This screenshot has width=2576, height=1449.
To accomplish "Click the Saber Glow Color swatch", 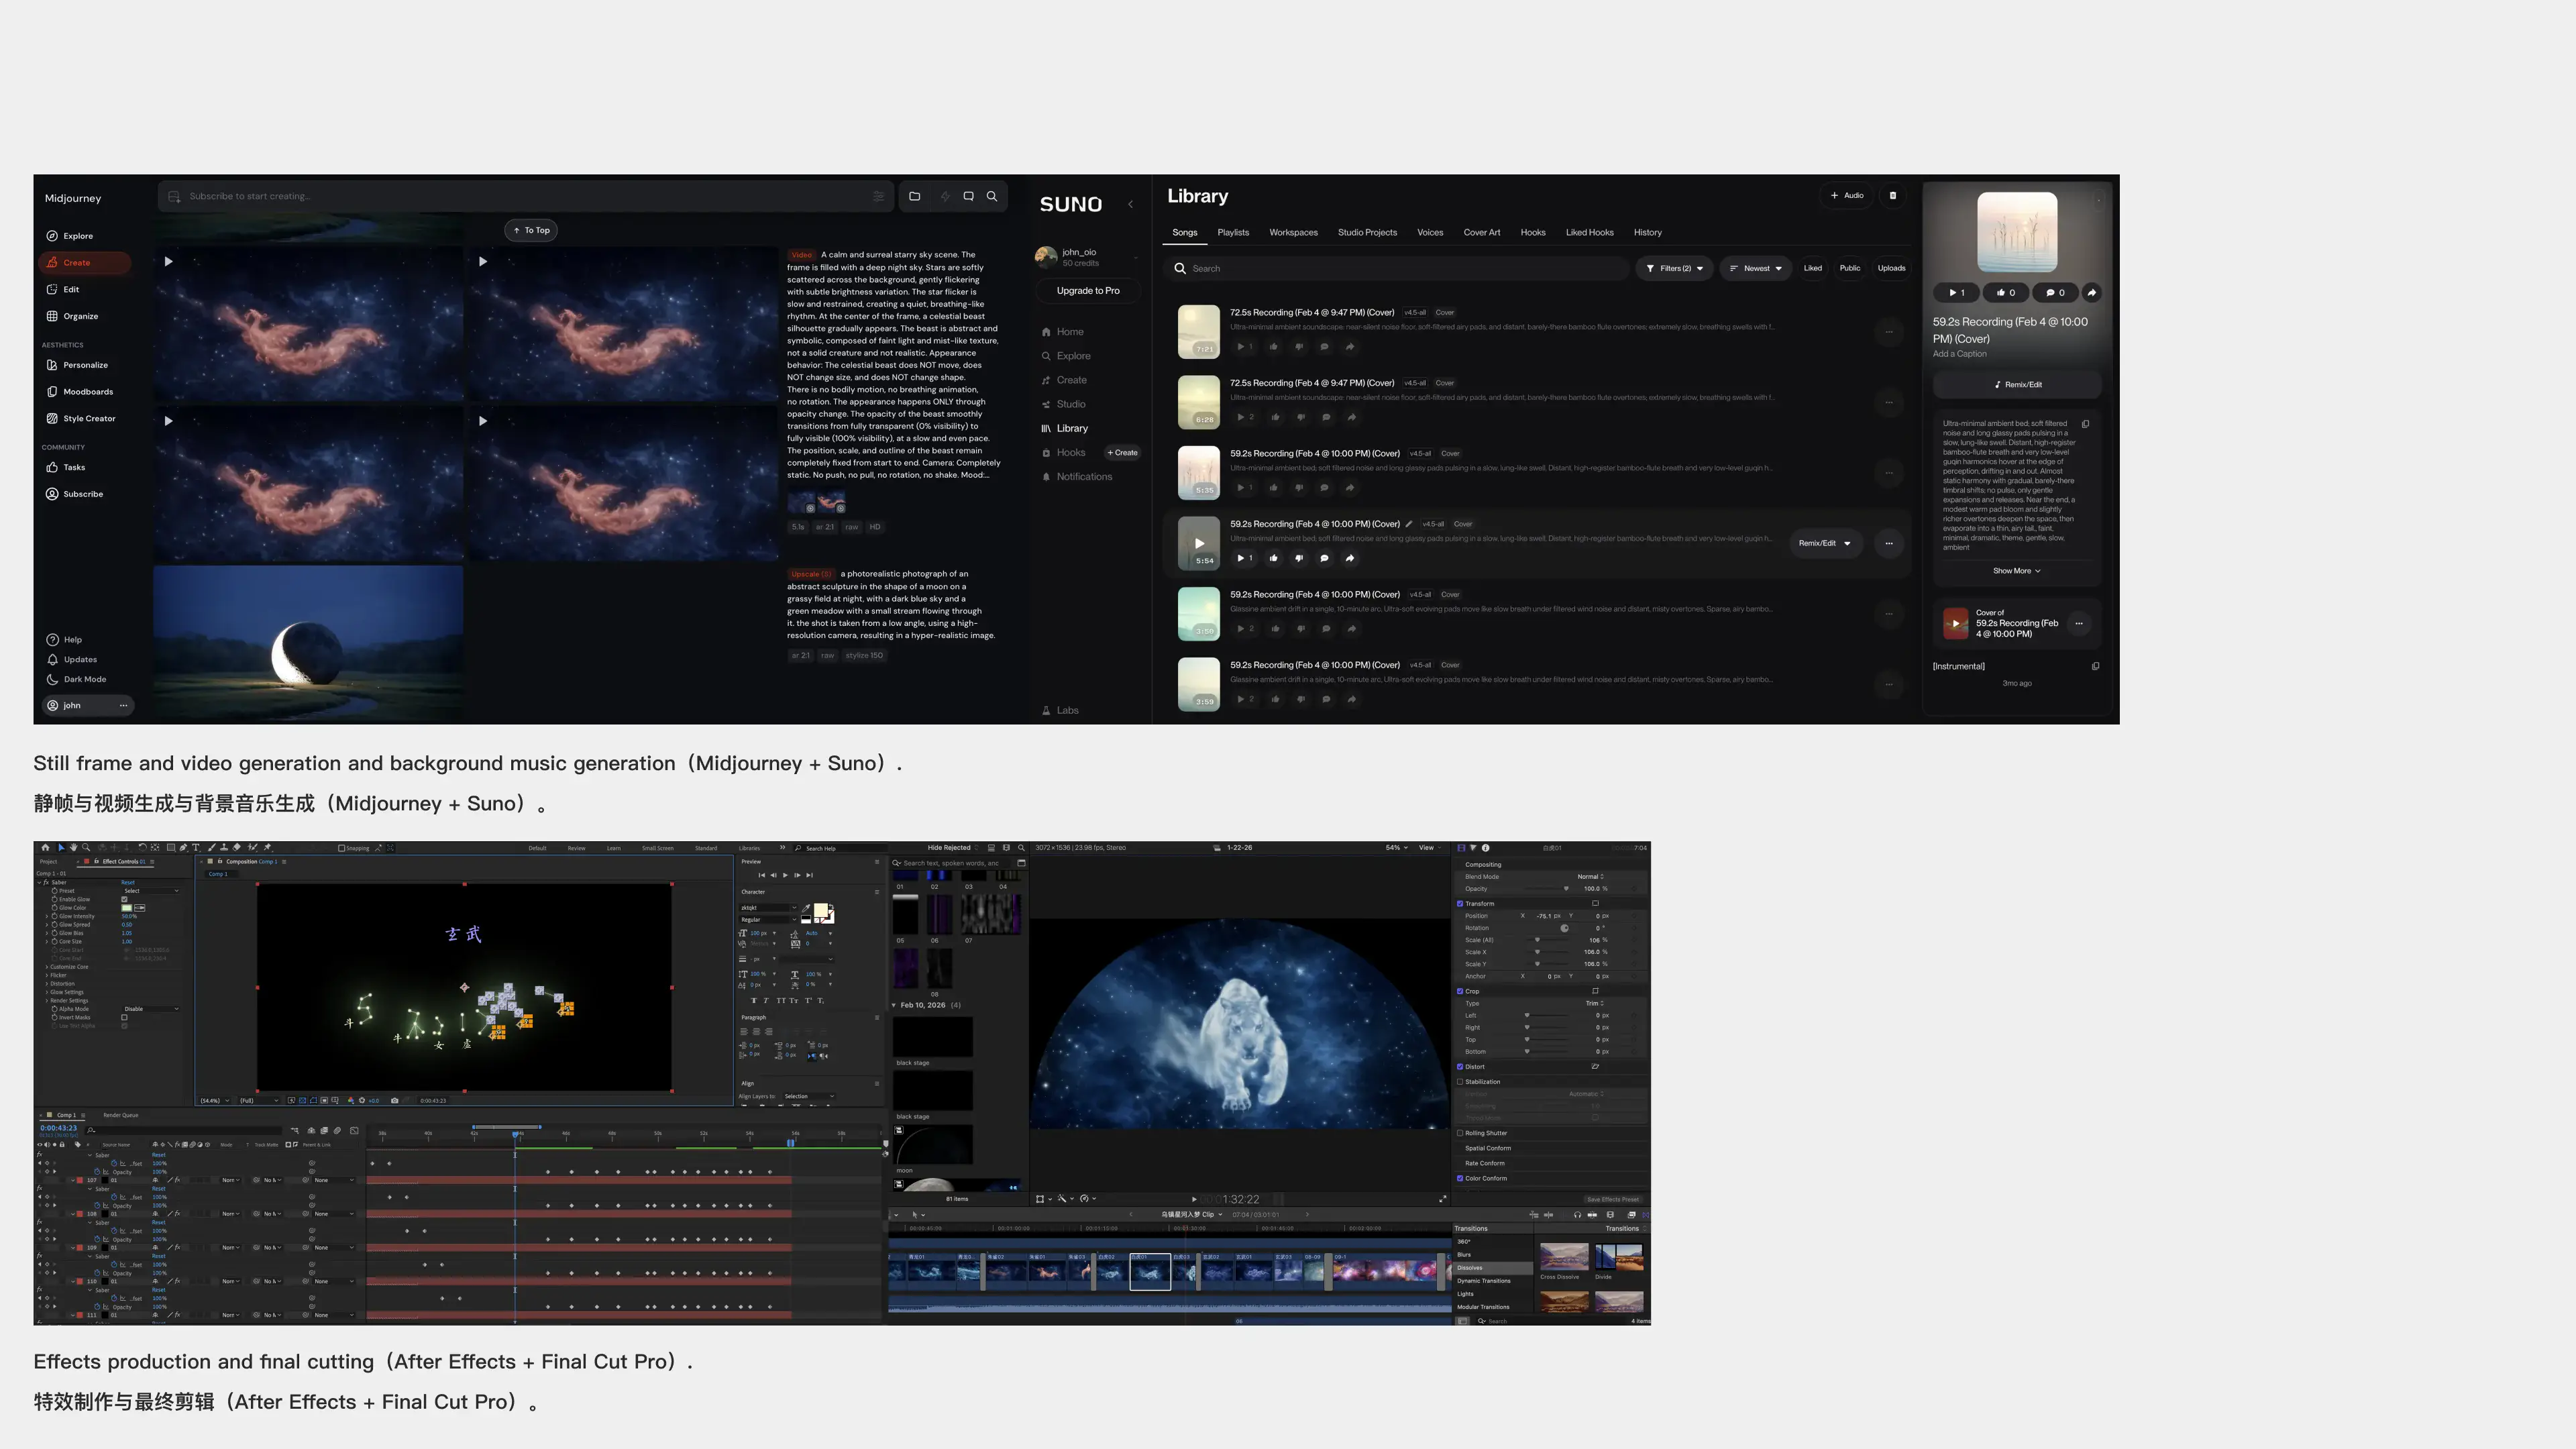I will [x=126, y=908].
